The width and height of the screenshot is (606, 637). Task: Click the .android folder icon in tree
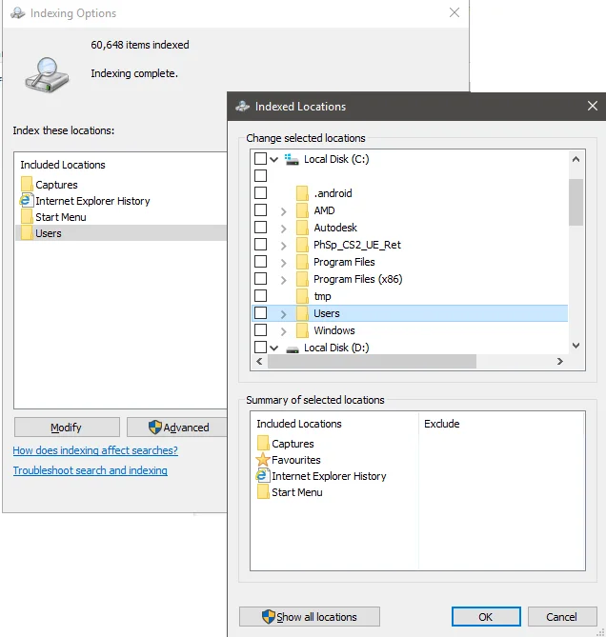point(302,193)
